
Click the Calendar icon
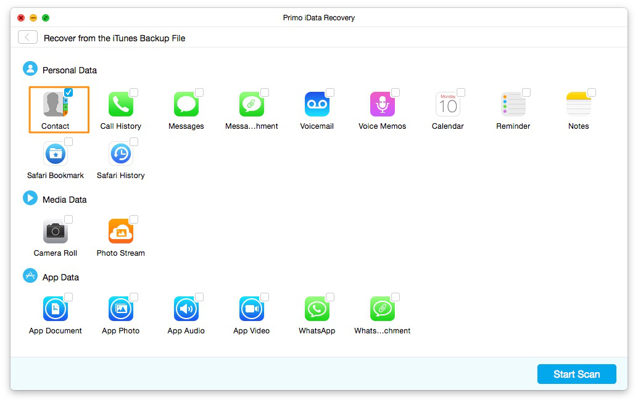pos(448,104)
